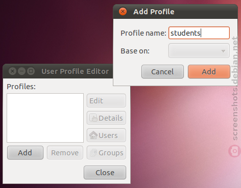Screen dimensions: 241x188
Task: Click the User Profile Editor title text
Action: point(75,71)
